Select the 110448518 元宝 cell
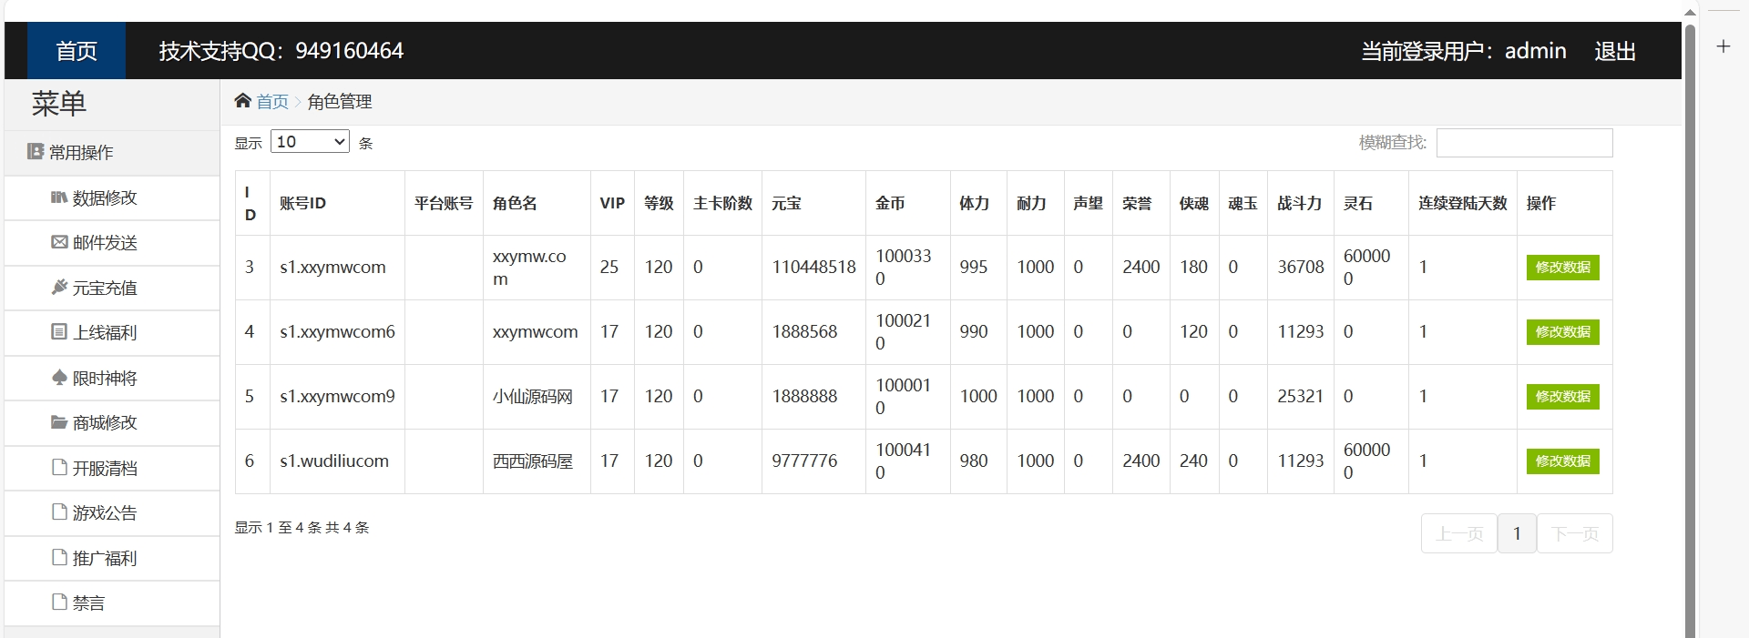Image resolution: width=1749 pixels, height=638 pixels. tap(813, 268)
